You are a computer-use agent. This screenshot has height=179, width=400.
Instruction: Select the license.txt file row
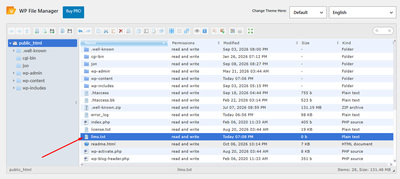(x=237, y=130)
